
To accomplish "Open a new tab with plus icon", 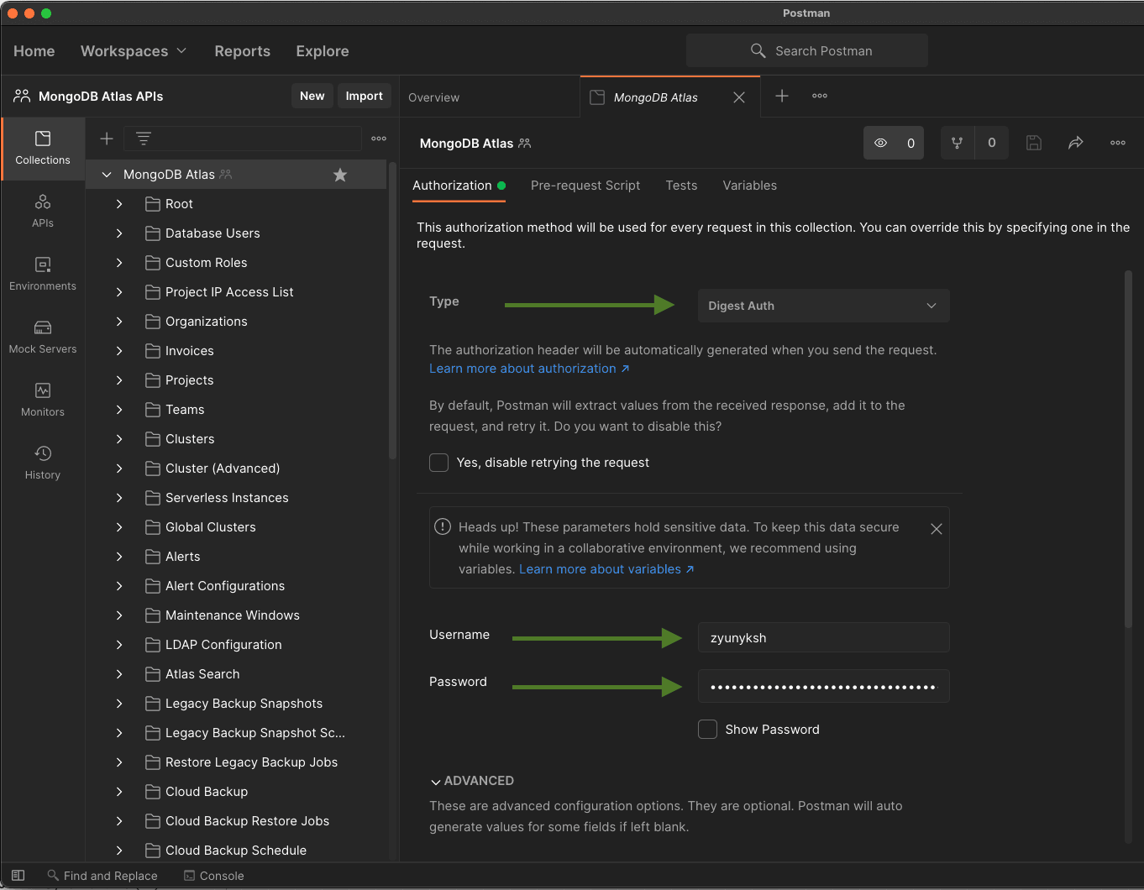I will [782, 96].
